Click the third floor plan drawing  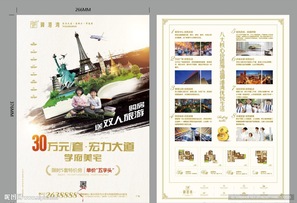tap(237, 157)
